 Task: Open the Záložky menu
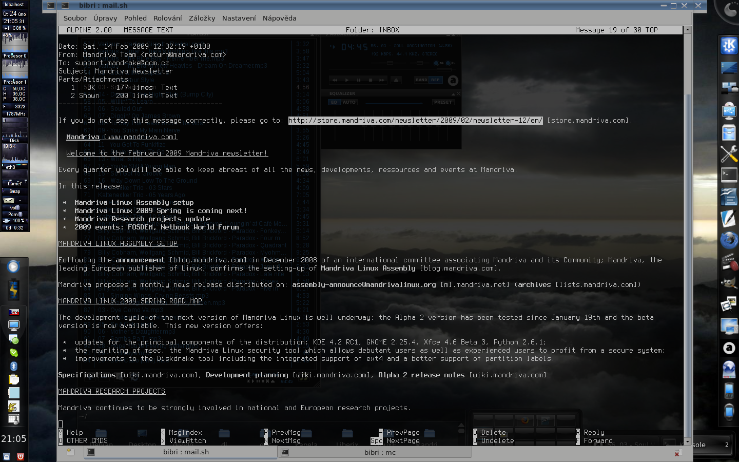(x=202, y=18)
